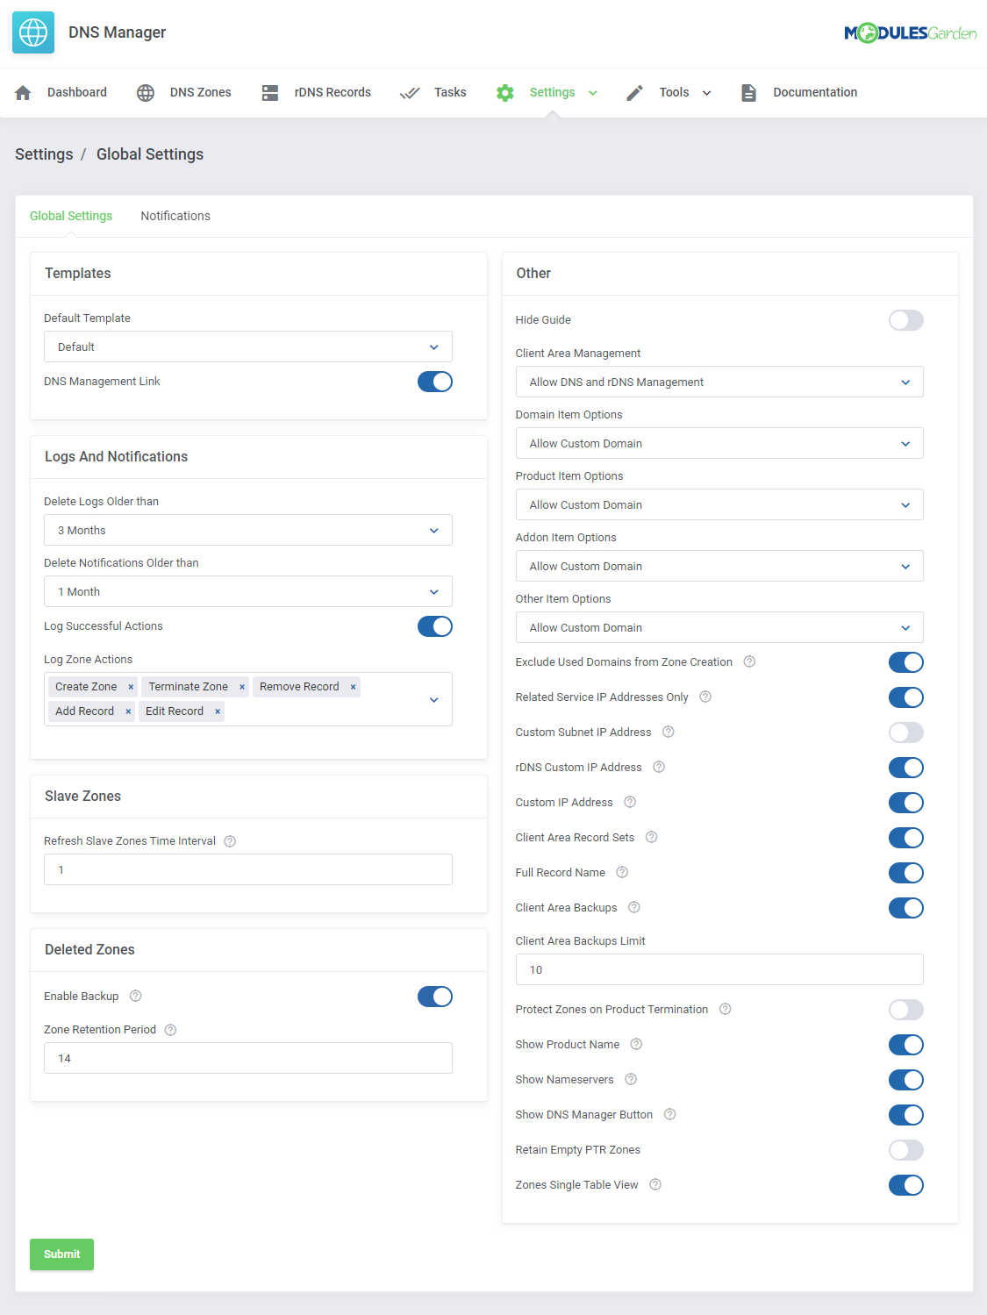Open the Dashboard menu item
987x1315 pixels.
[x=77, y=92]
